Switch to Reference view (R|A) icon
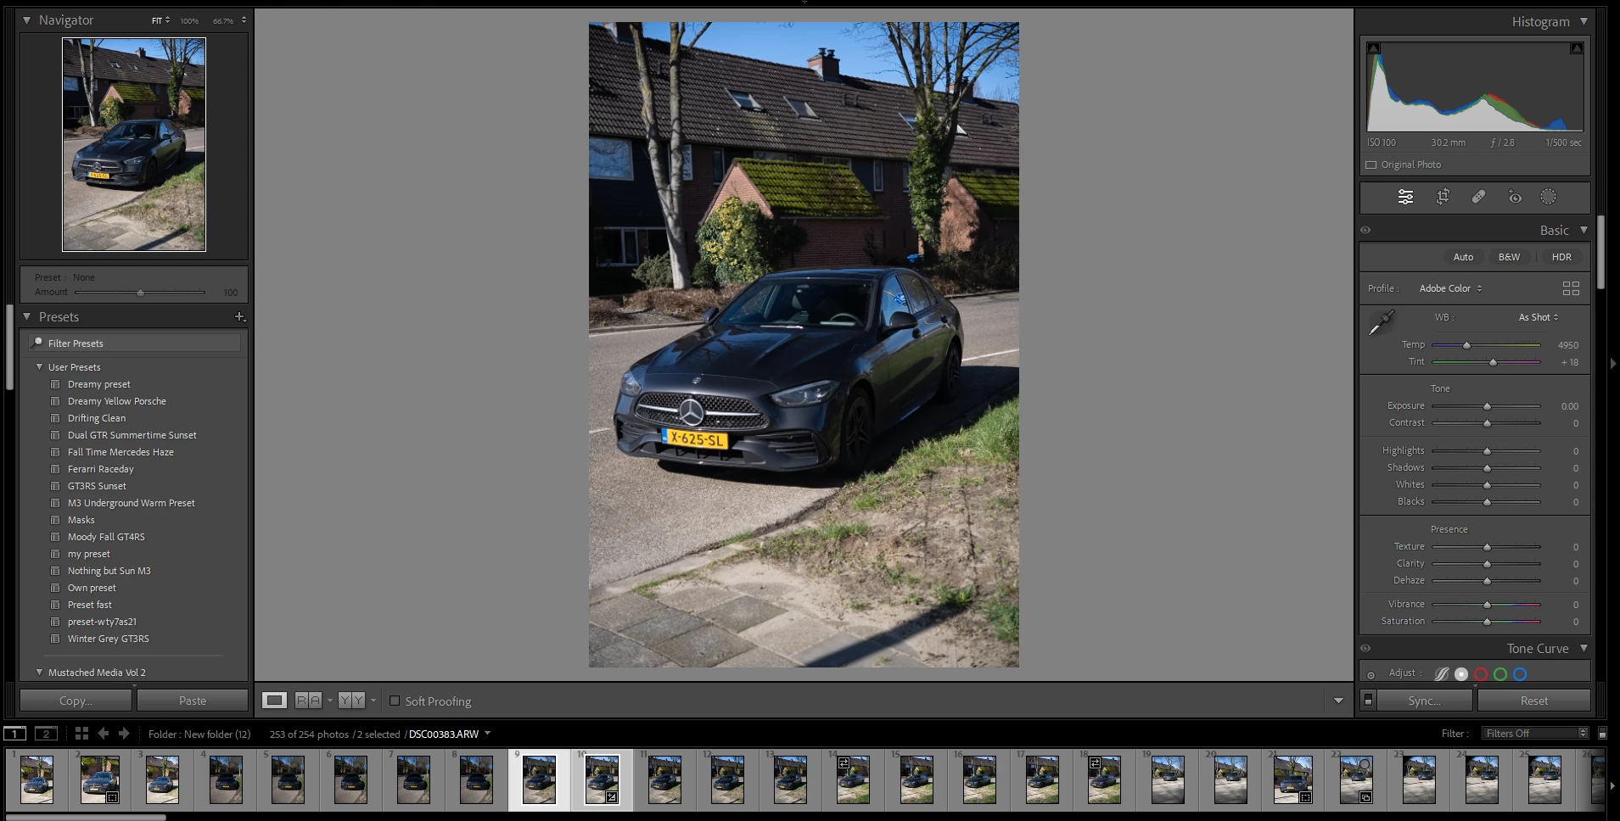The height and width of the screenshot is (821, 1620). [x=309, y=701]
